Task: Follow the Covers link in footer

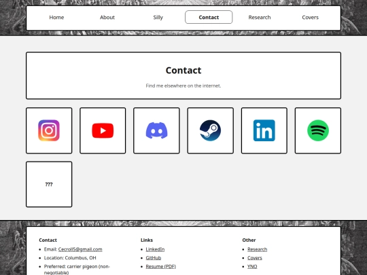Action: pyautogui.click(x=255, y=258)
